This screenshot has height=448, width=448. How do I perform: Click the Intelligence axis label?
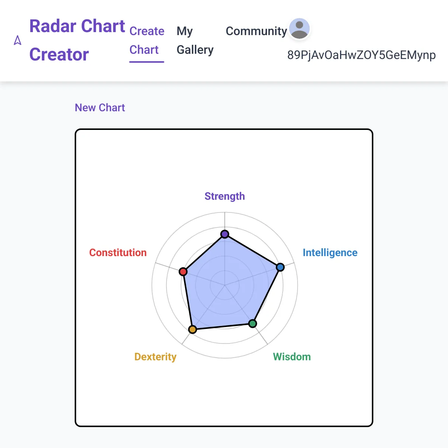pyautogui.click(x=330, y=253)
